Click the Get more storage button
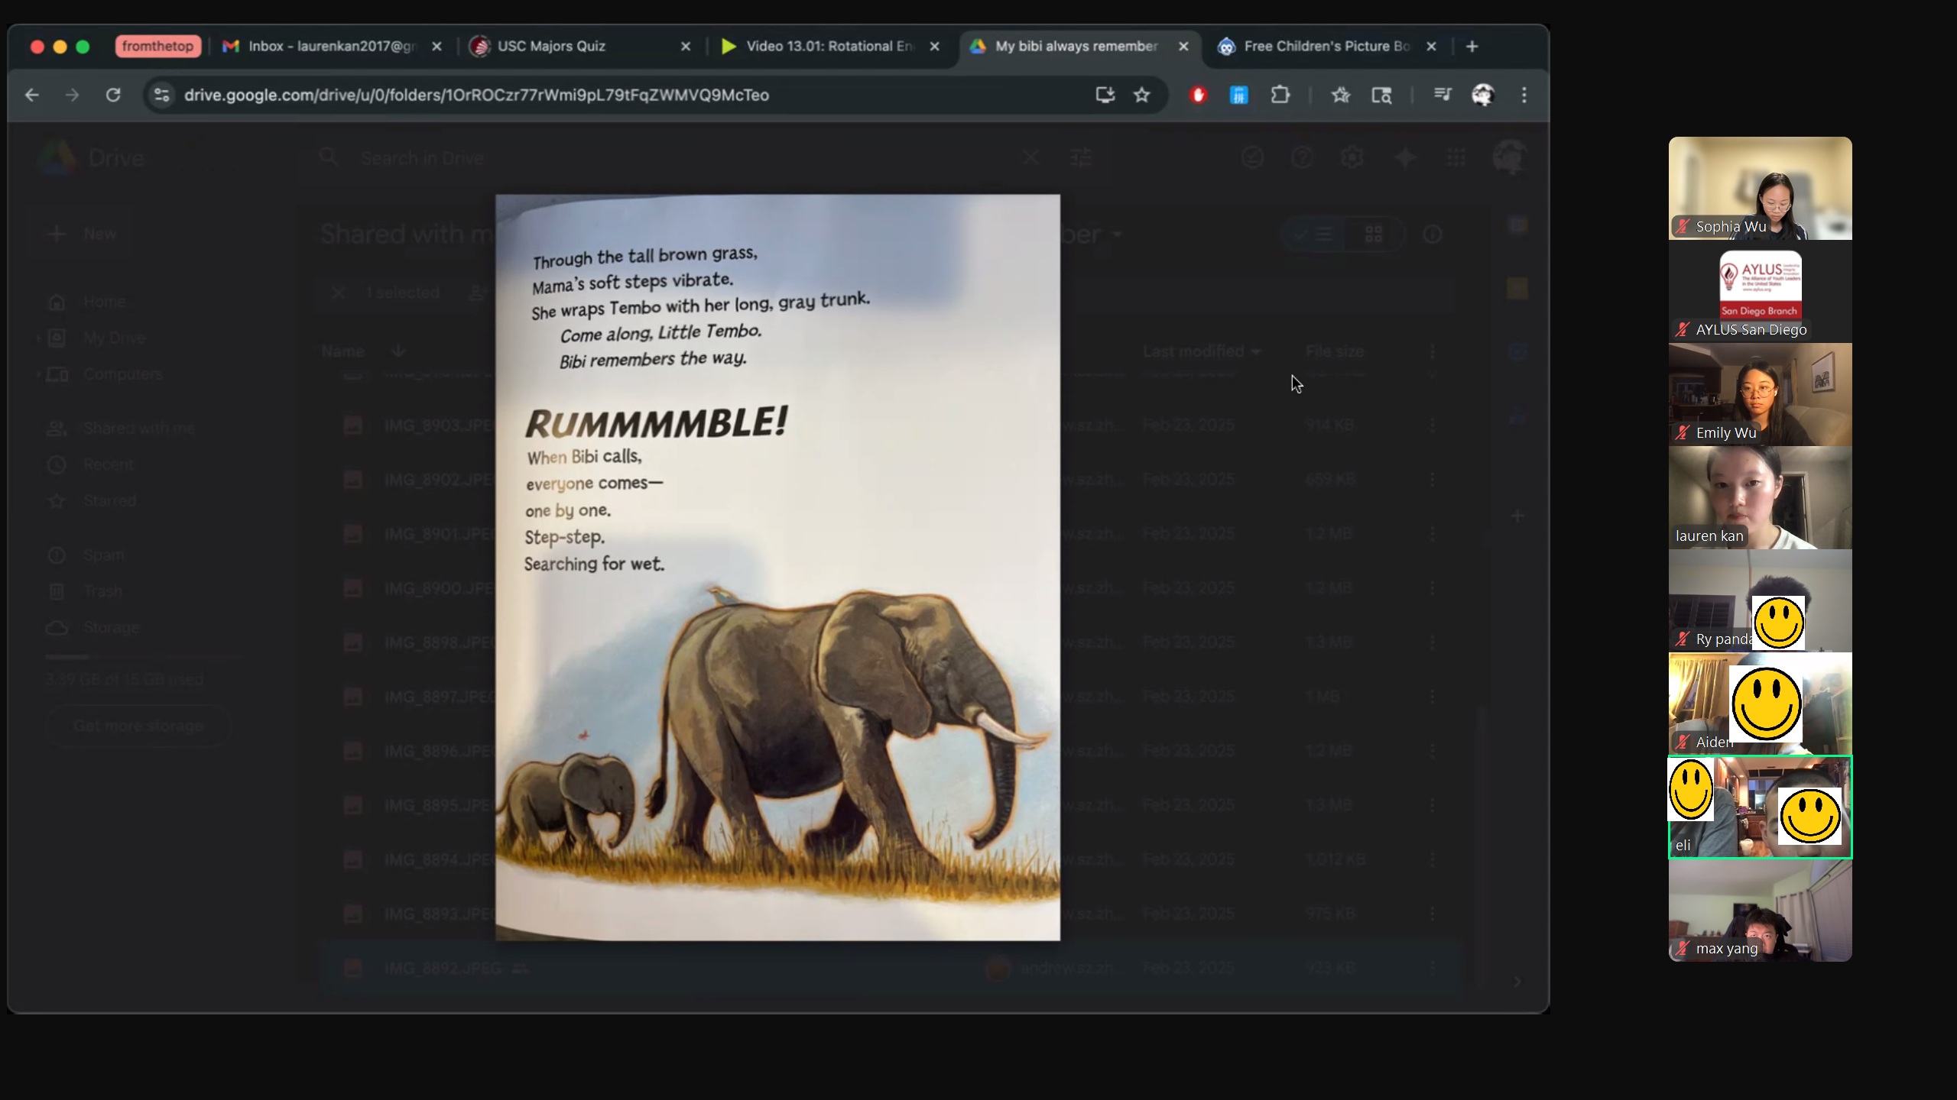 [x=138, y=726]
